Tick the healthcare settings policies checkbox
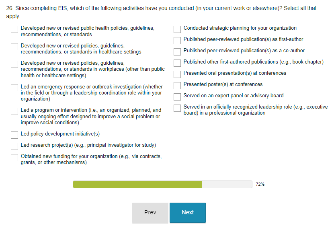Viewport: 336px width, 230px height. tap(14, 47)
